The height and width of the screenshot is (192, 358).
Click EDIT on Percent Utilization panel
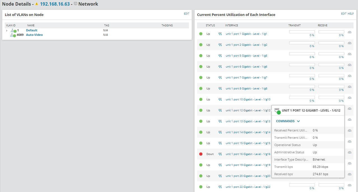pyautogui.click(x=343, y=13)
